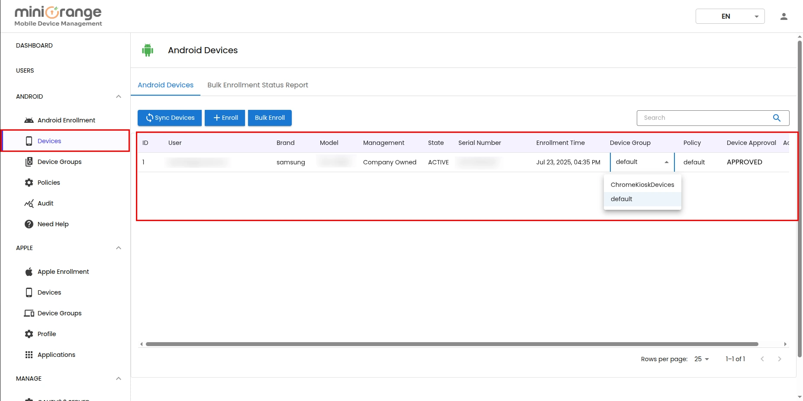
Task: Open the Audit section
Action: (45, 203)
